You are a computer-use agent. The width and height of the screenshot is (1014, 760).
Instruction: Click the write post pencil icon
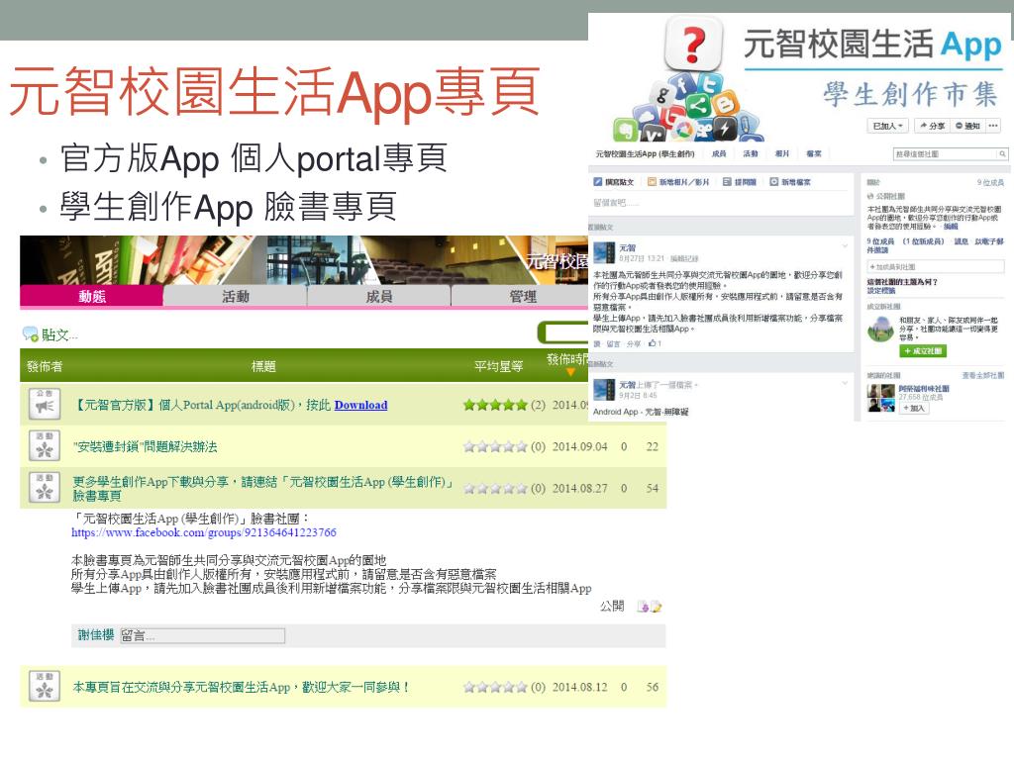click(597, 182)
